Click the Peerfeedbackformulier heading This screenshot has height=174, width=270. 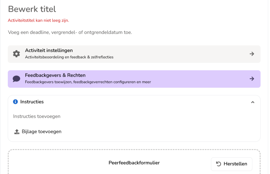pyautogui.click(x=134, y=163)
